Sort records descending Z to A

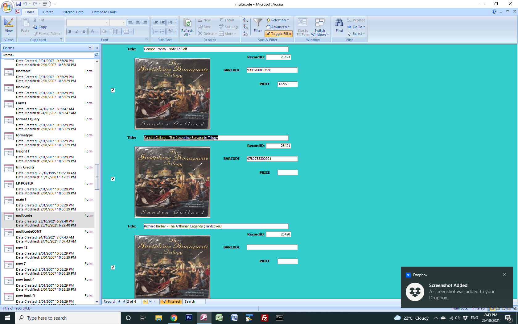[245, 27]
